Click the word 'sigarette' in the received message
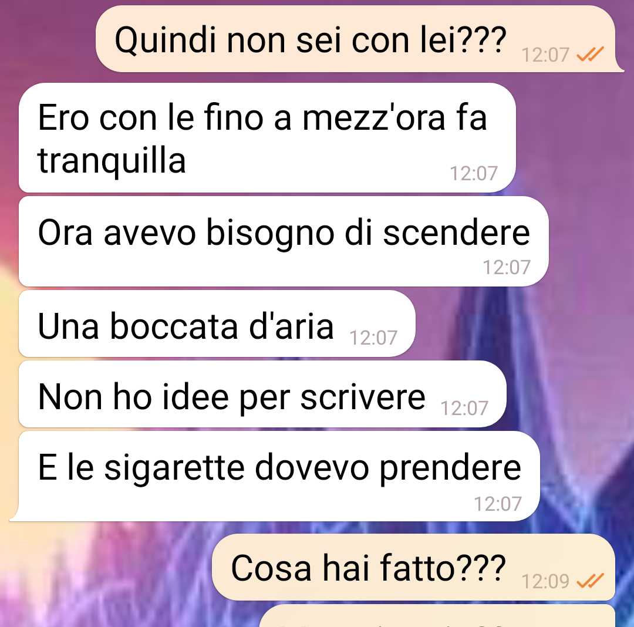Screen dimensions: 634x627 pyautogui.click(x=175, y=468)
